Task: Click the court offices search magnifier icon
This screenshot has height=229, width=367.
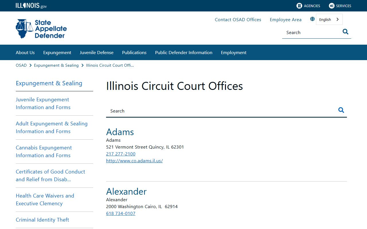Action: (x=341, y=110)
